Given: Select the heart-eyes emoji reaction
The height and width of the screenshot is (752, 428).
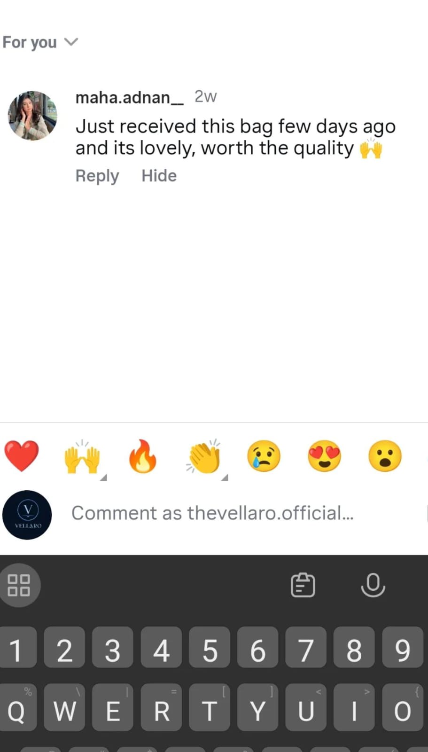Looking at the screenshot, I should (324, 456).
